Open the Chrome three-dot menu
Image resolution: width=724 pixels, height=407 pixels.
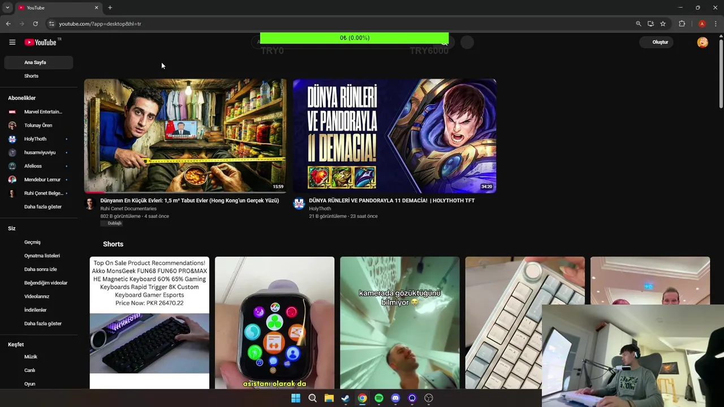click(716, 24)
